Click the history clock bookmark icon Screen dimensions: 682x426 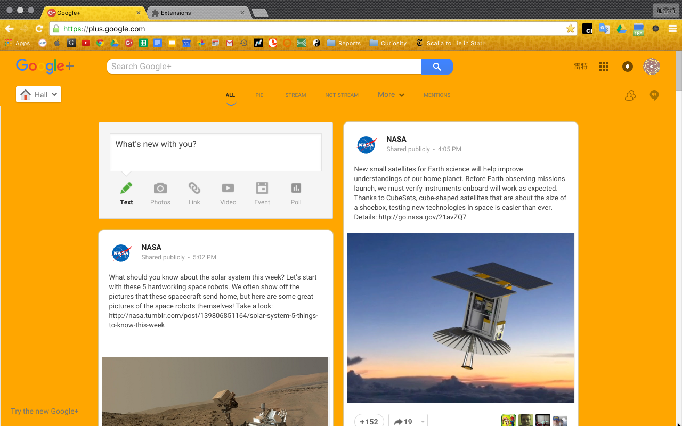pyautogui.click(x=244, y=43)
